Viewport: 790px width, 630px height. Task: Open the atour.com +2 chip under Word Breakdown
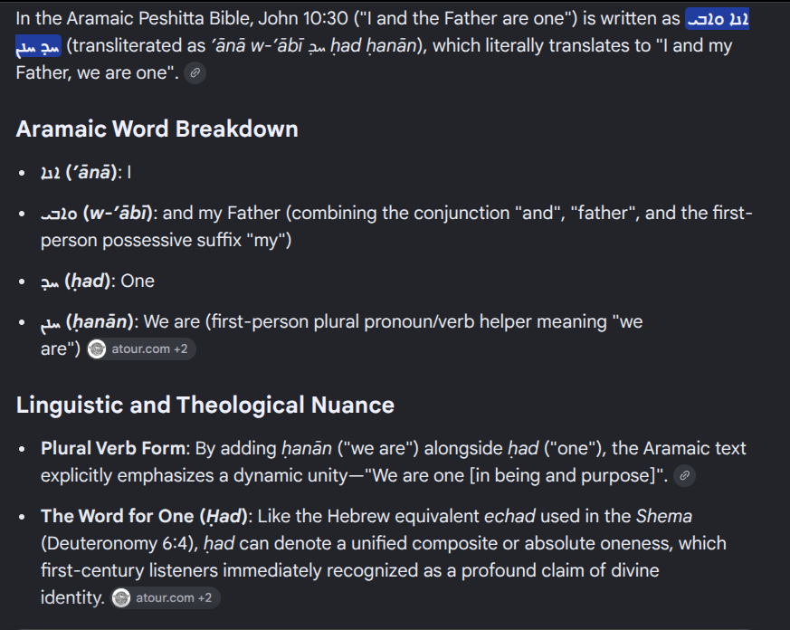(140, 348)
